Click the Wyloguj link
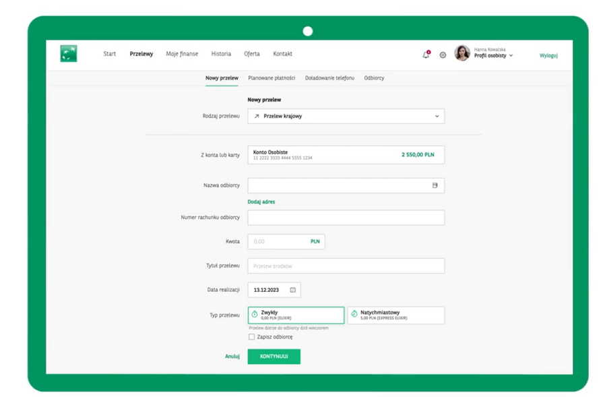 pyautogui.click(x=548, y=56)
